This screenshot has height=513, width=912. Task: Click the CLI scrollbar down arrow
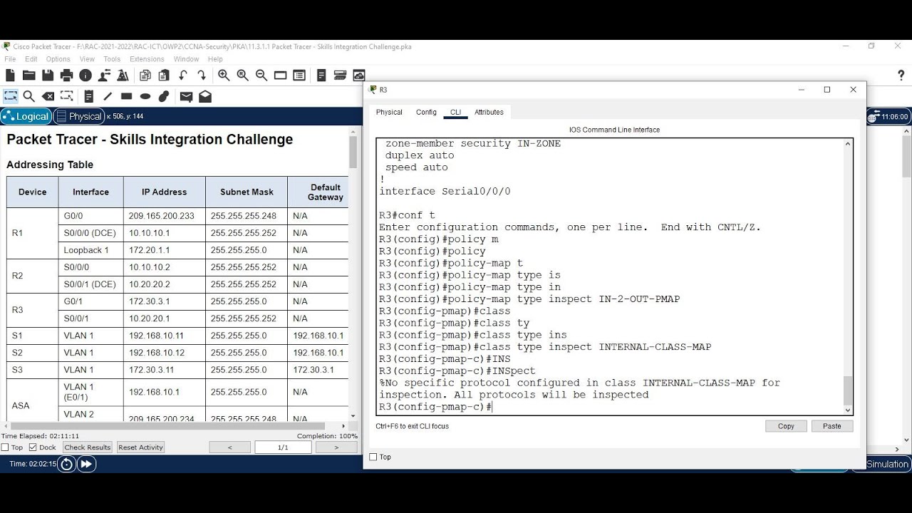click(x=847, y=410)
